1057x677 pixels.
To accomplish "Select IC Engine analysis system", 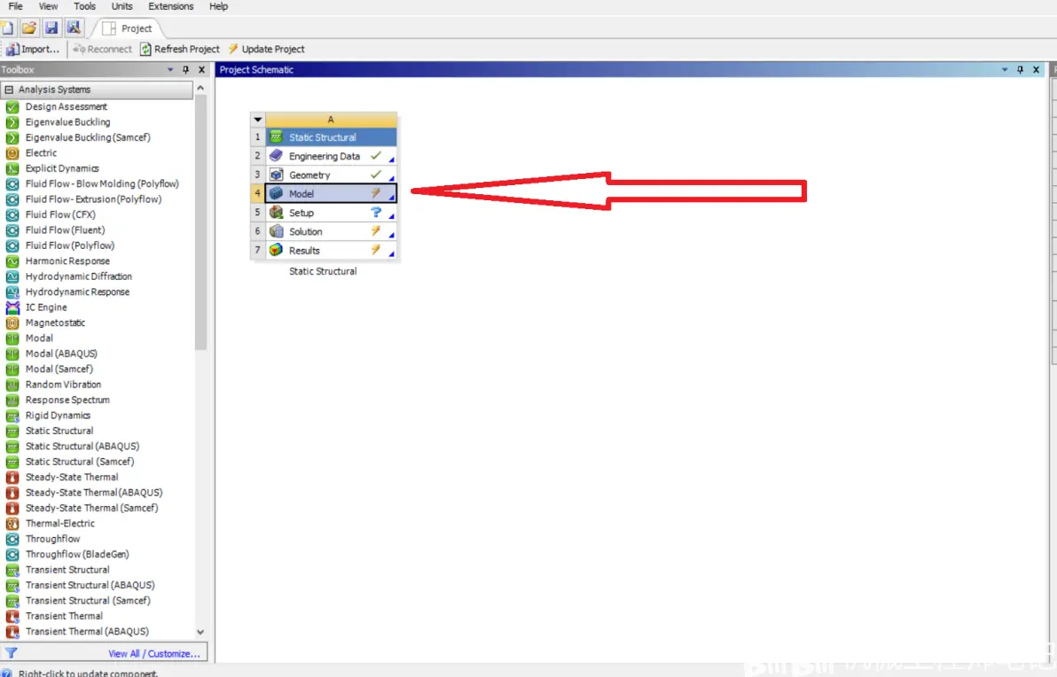I will click(46, 307).
